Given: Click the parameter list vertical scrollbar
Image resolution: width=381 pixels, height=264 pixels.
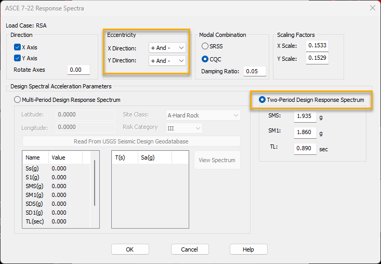Looking at the screenshot, I should point(95,183).
